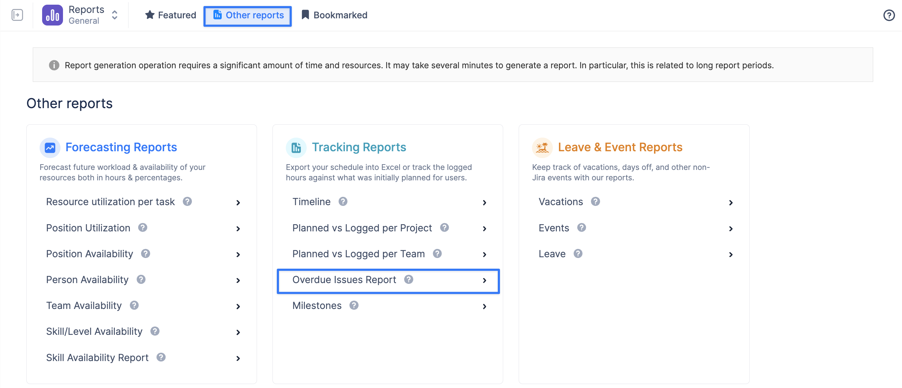Click help icon next to Vacations

pyautogui.click(x=596, y=202)
